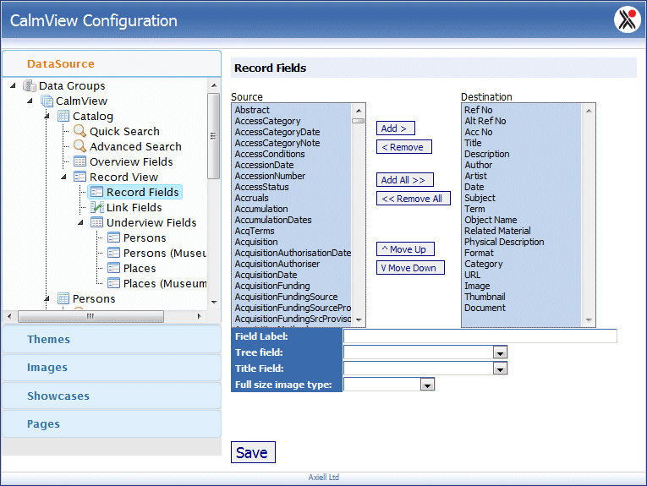The image size is (647, 486).
Task: Click the Quick Search magnifier icon
Action: coord(80,131)
